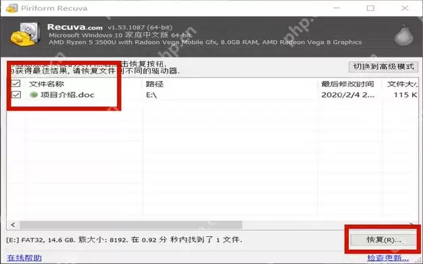Toggle the select-all checkbox beside 文件名称
The height and width of the screenshot is (264, 423).
click(x=16, y=84)
